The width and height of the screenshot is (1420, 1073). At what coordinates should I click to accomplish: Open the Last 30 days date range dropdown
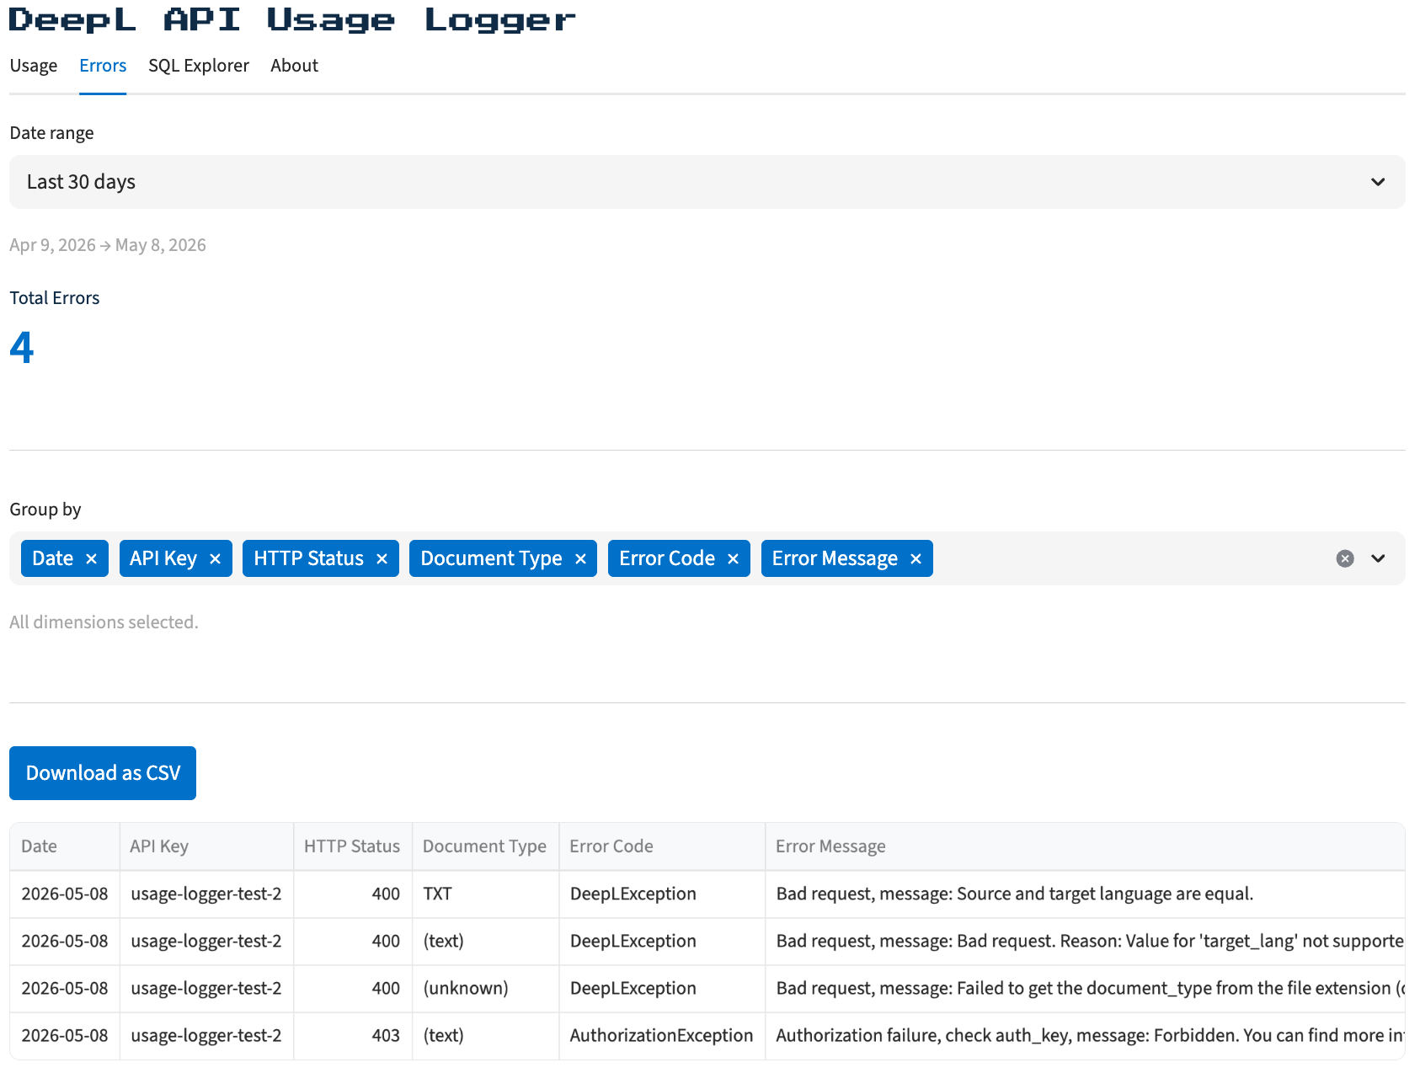click(707, 182)
